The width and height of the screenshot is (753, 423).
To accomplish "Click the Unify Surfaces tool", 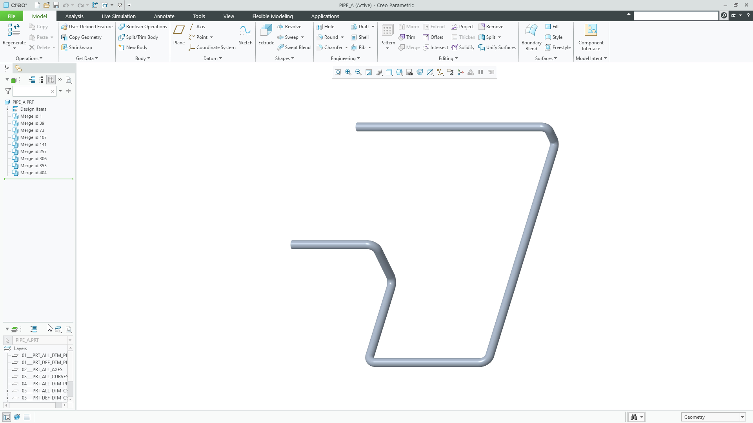I will 497,47.
